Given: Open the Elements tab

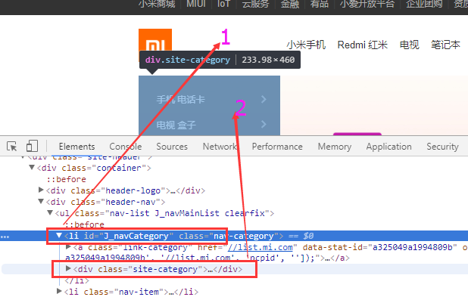Looking at the screenshot, I should tap(76, 147).
